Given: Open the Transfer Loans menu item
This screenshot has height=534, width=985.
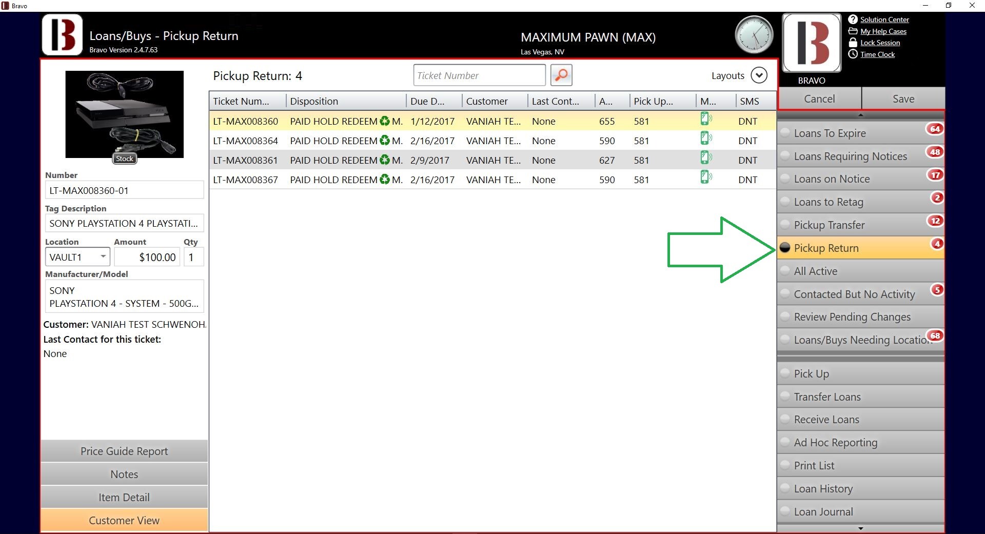Looking at the screenshot, I should coord(861,397).
